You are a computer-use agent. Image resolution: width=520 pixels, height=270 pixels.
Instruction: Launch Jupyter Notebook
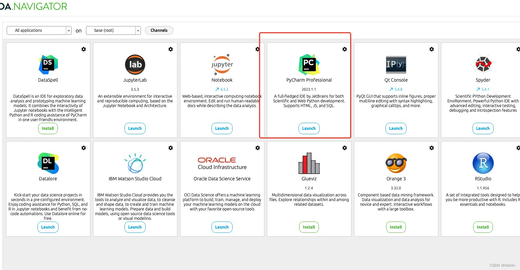(x=222, y=128)
